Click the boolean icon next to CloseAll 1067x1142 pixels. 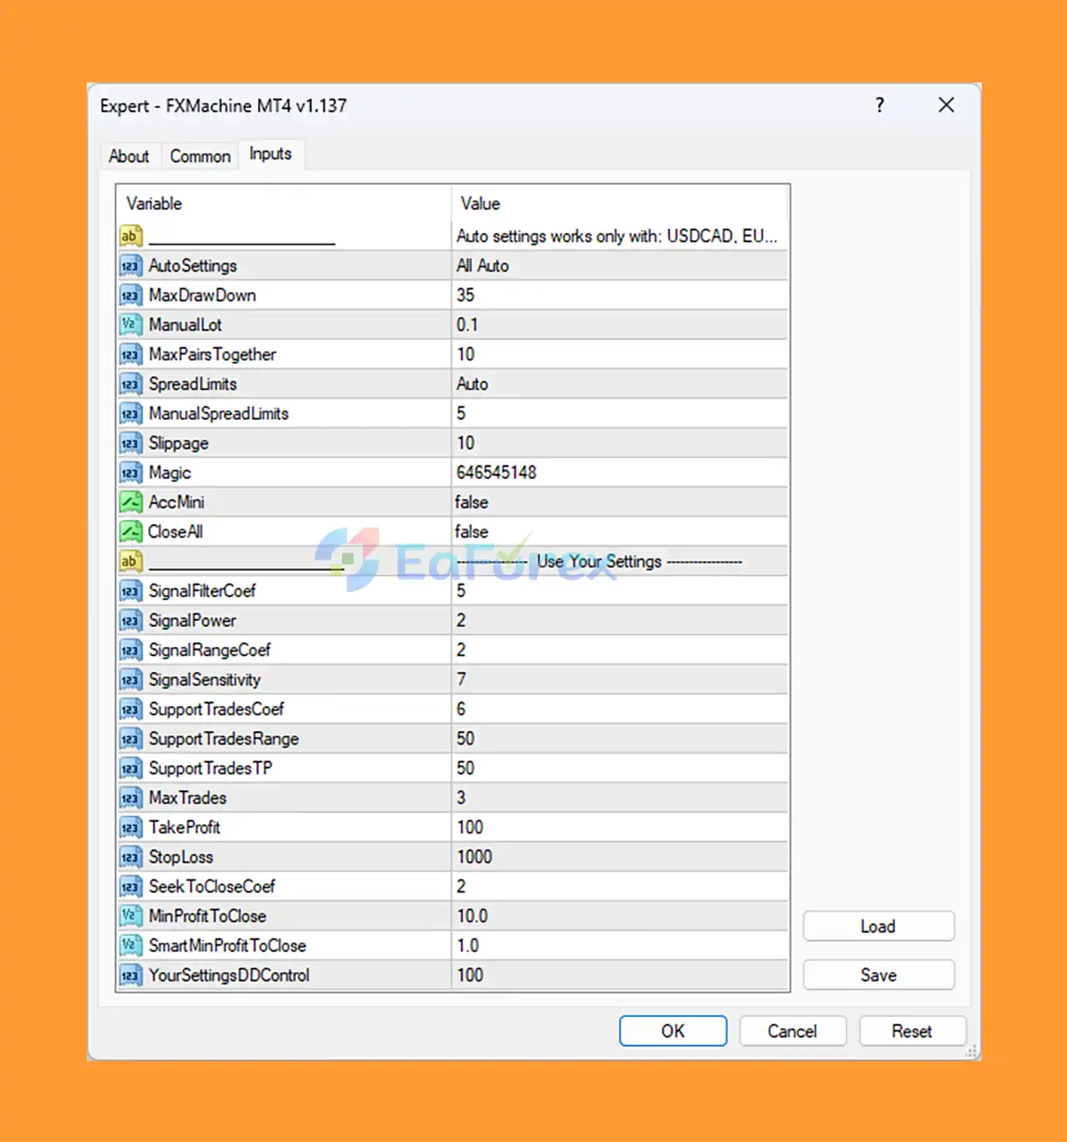[x=131, y=532]
